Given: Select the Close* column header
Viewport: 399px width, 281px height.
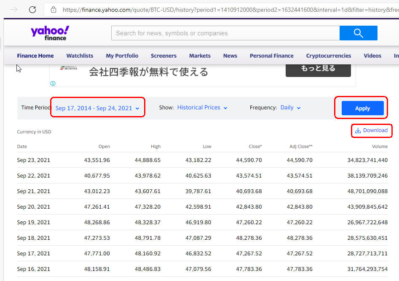Looking at the screenshot, I should 255,146.
